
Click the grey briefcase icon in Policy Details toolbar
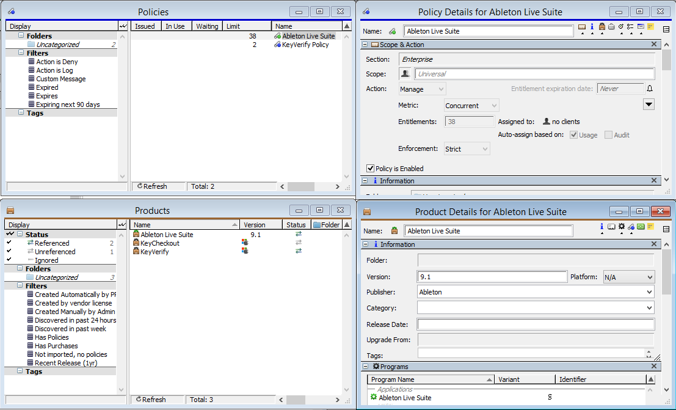click(x=611, y=27)
